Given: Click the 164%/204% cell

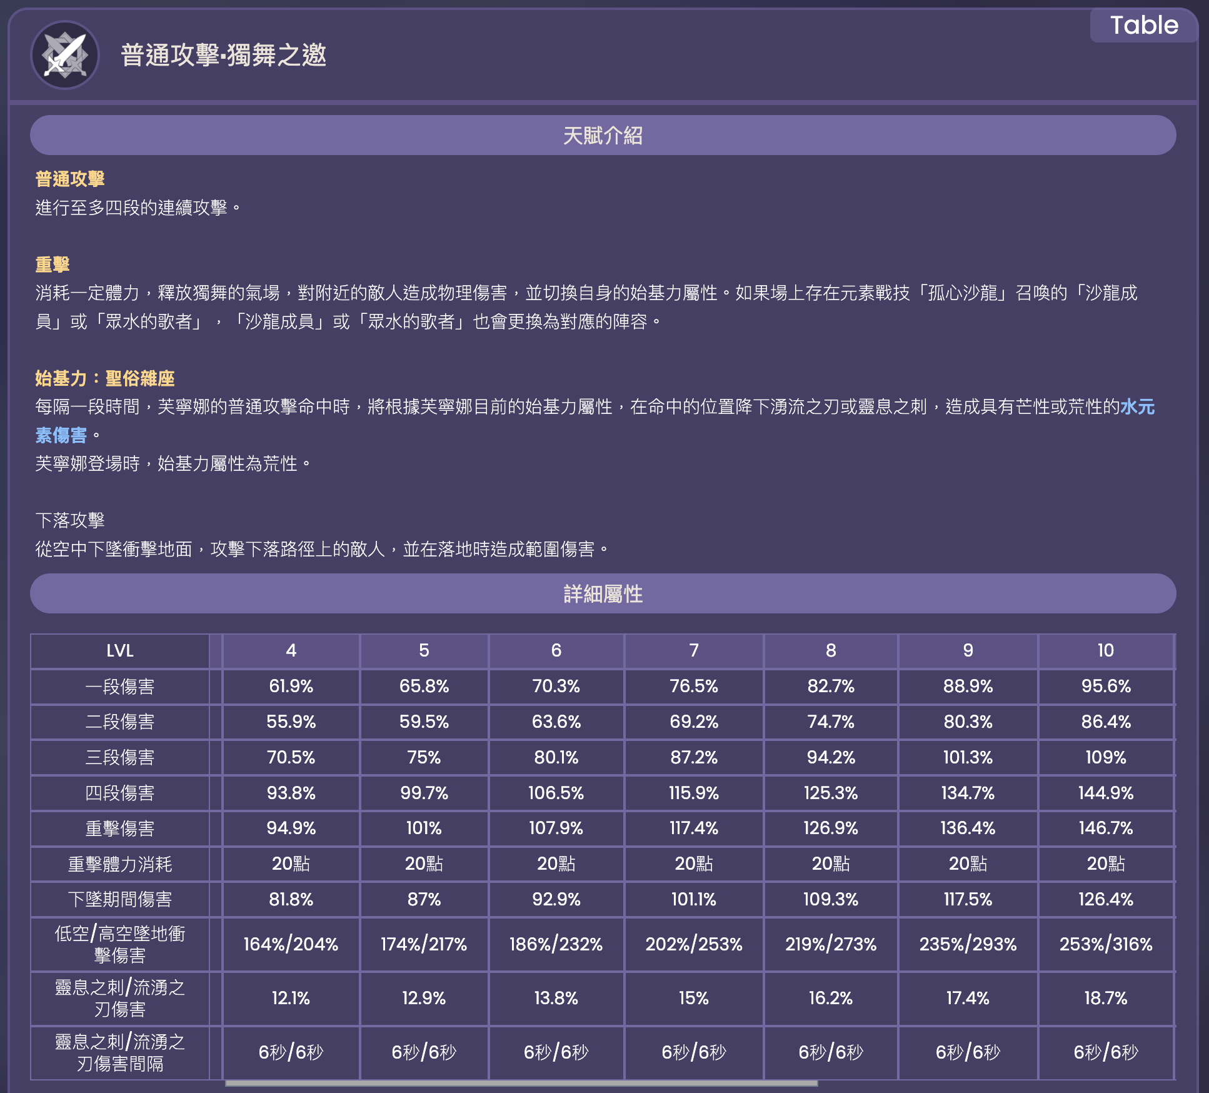Looking at the screenshot, I should [291, 944].
